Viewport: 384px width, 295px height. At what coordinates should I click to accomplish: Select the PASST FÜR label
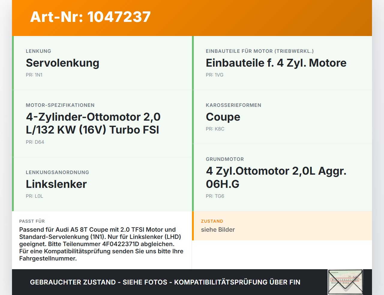pos(32,221)
